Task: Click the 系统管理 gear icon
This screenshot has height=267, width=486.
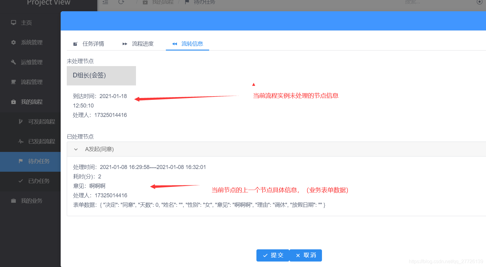Action: click(x=13, y=42)
